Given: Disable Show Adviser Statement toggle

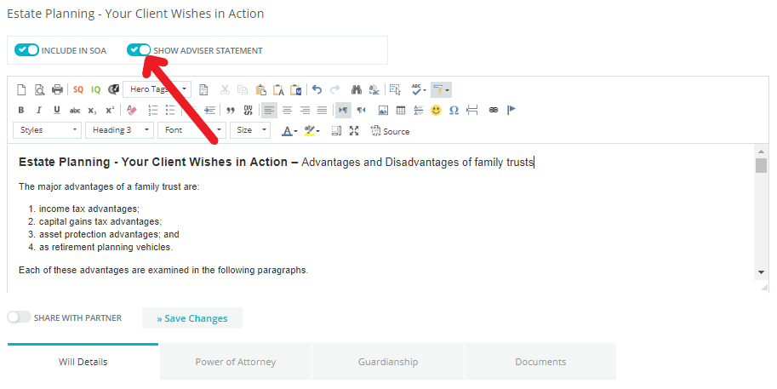Looking at the screenshot, I should pyautogui.click(x=139, y=50).
